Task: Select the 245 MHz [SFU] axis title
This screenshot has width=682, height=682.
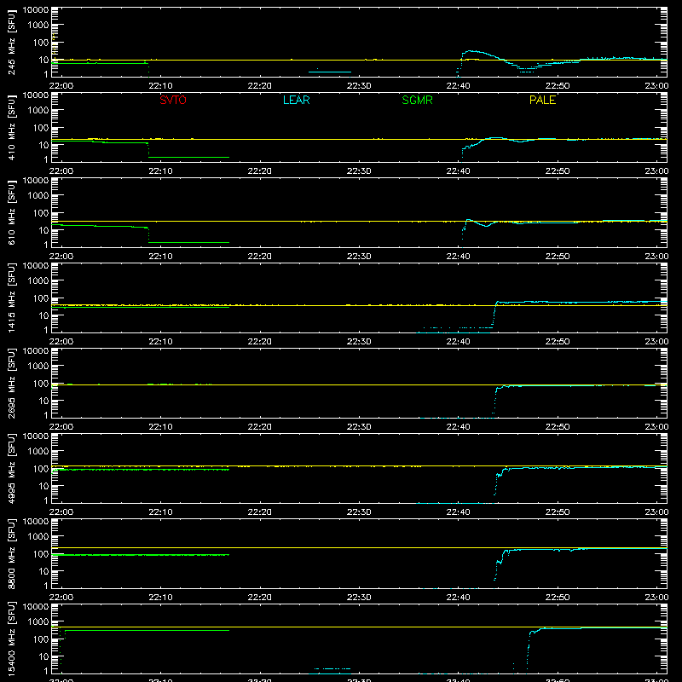Action: [11, 42]
